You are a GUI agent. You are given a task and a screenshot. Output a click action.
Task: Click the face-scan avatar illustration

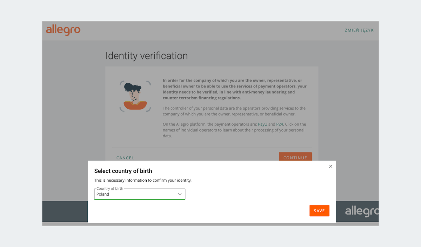(135, 96)
